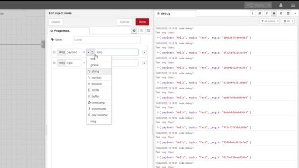The height and width of the screenshot is (168, 299).
Task: Click the 10:19:00 'node: debug 1' header
Action: (x=186, y=58)
